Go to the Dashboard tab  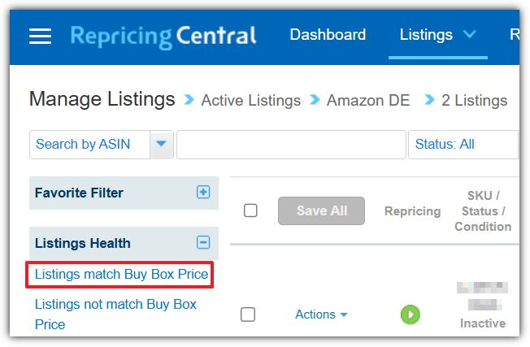pyautogui.click(x=328, y=35)
